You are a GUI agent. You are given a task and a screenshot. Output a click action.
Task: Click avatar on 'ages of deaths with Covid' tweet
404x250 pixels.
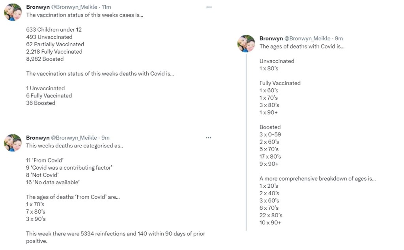(x=246, y=43)
